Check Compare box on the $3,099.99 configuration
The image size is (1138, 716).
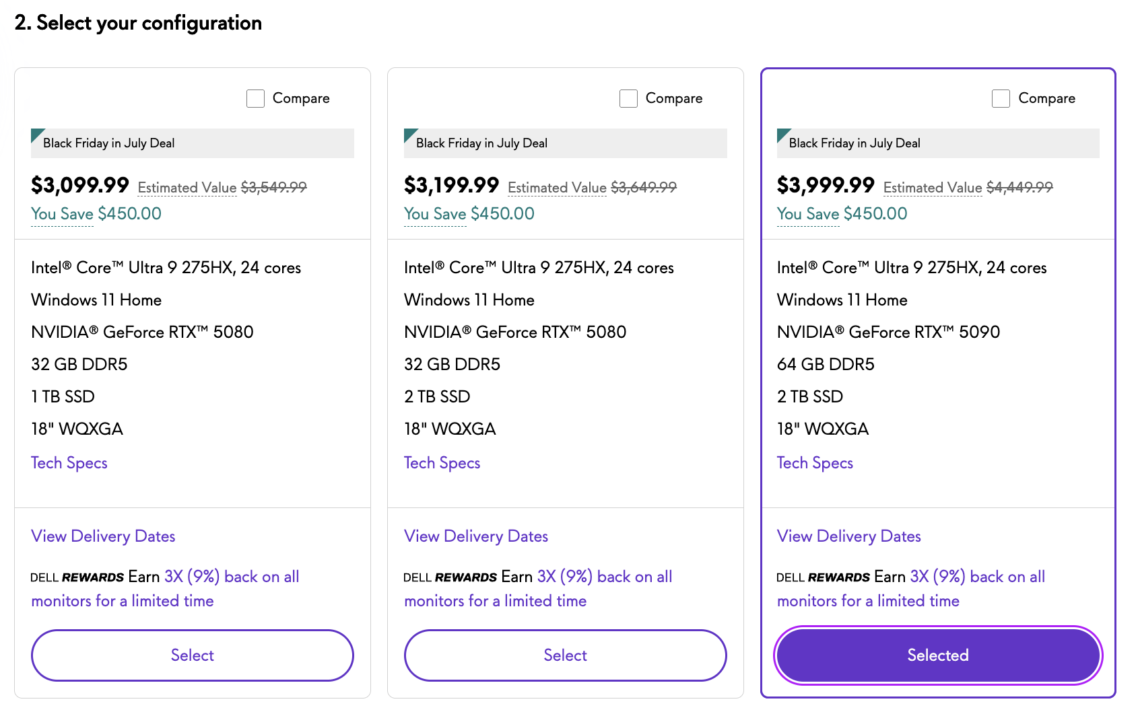point(256,99)
